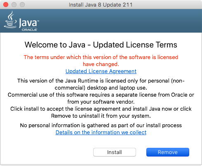Click the Java Oracle logo

[21, 21]
